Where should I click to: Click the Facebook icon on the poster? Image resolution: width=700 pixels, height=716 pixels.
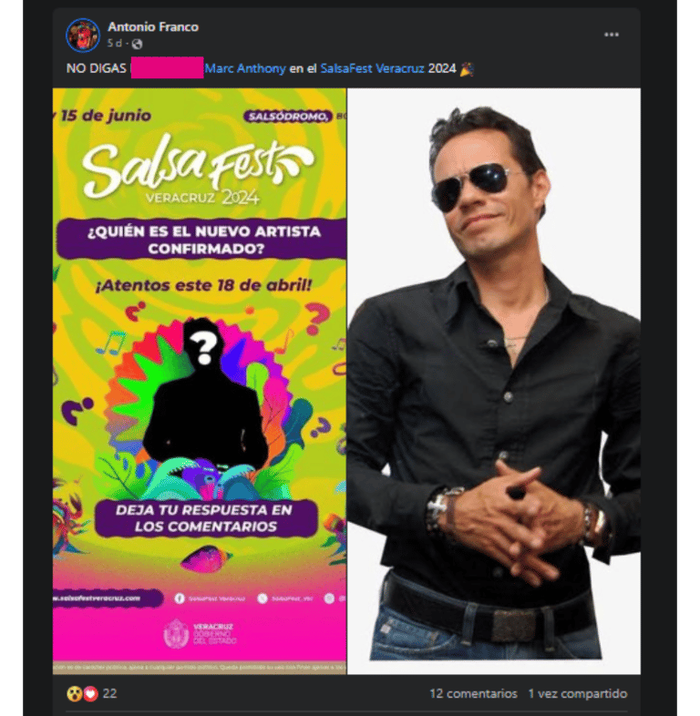pyautogui.click(x=180, y=598)
